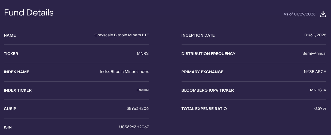Click the IBMIIN index ticker value

pyautogui.click(x=142, y=90)
